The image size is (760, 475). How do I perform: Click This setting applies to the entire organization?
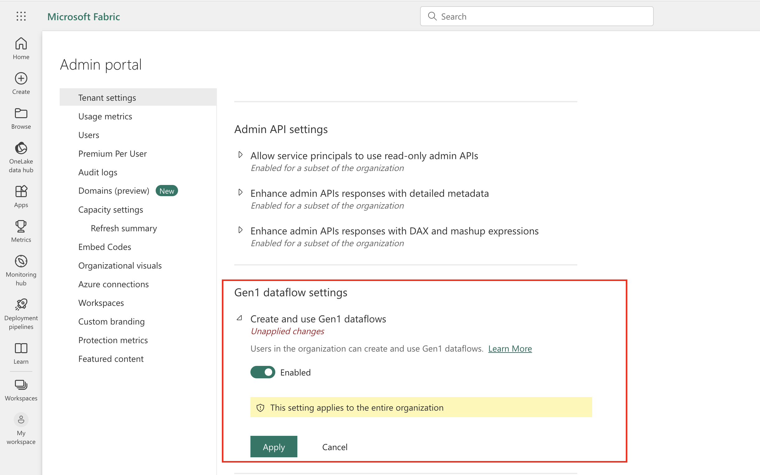357,408
